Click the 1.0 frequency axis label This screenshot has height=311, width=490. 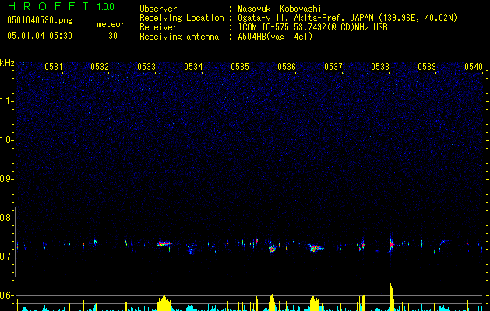click(7, 140)
